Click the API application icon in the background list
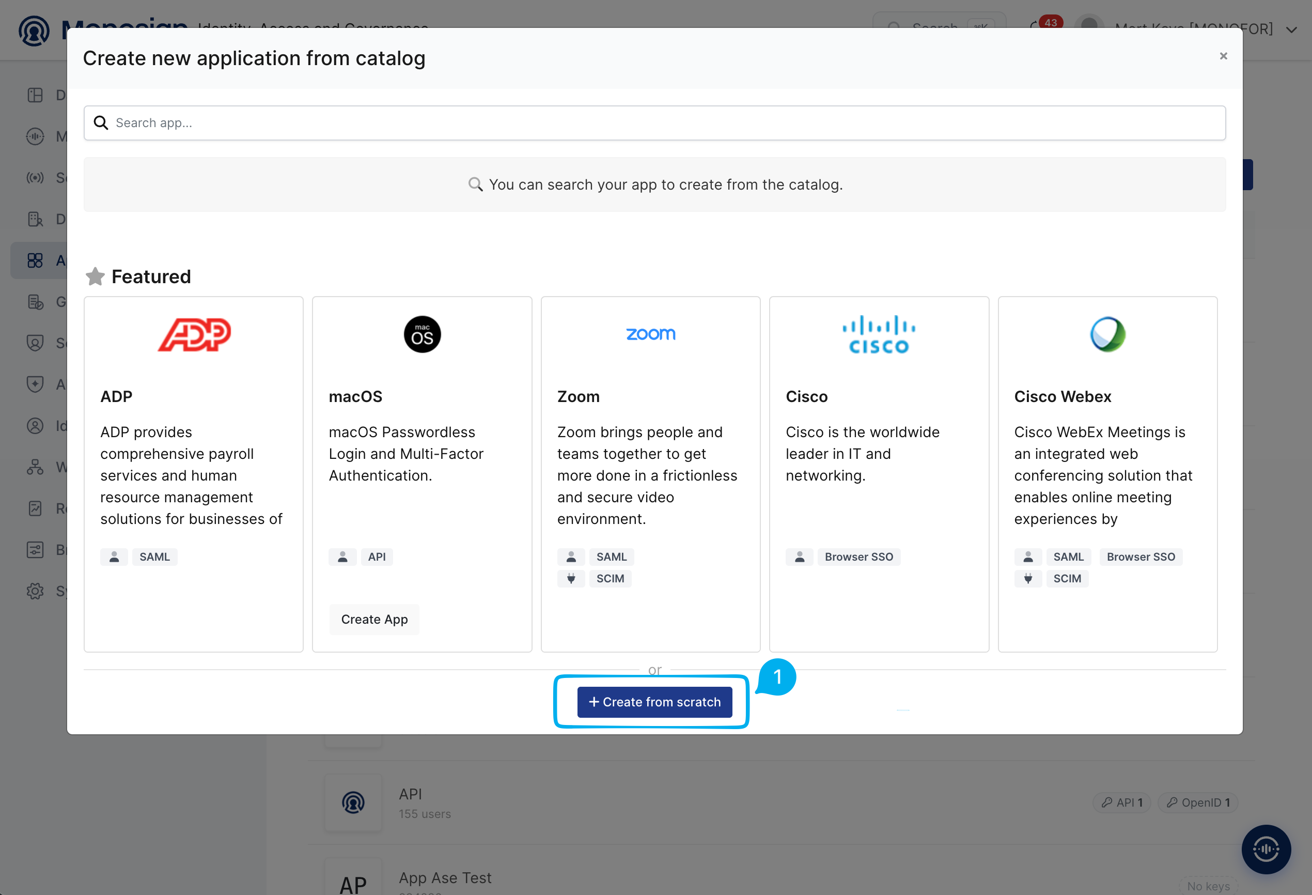This screenshot has width=1312, height=895. click(353, 803)
